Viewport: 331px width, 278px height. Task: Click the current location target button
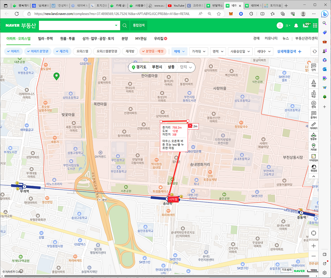[314, 233]
